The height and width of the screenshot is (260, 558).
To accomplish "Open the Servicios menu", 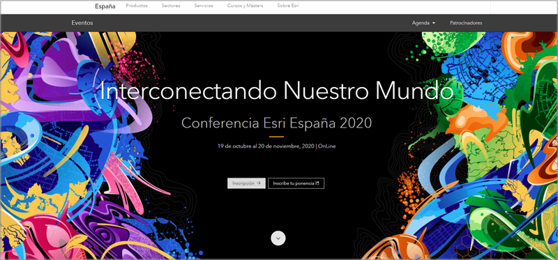I will coord(204,6).
